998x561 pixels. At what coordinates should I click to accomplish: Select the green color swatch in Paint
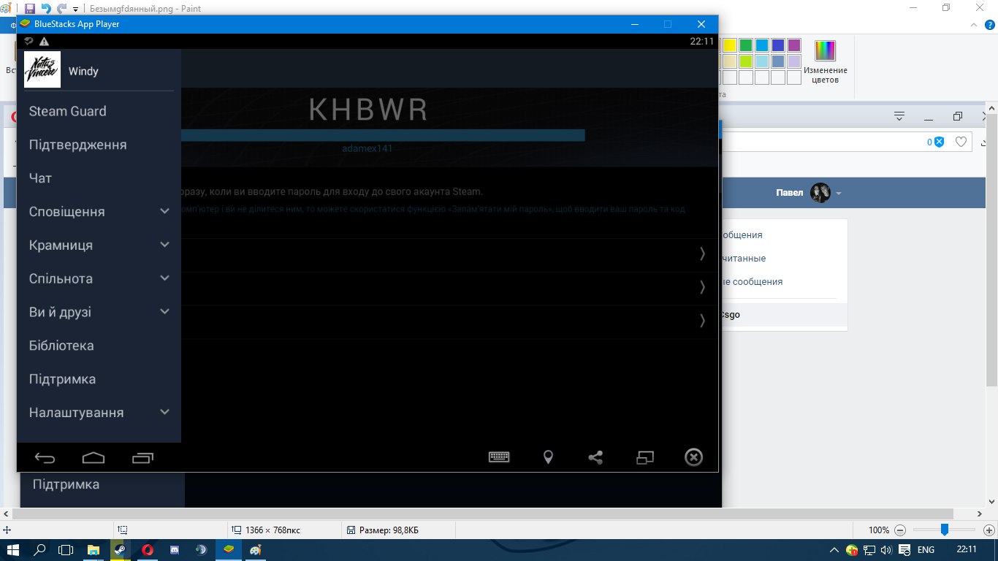tap(746, 45)
